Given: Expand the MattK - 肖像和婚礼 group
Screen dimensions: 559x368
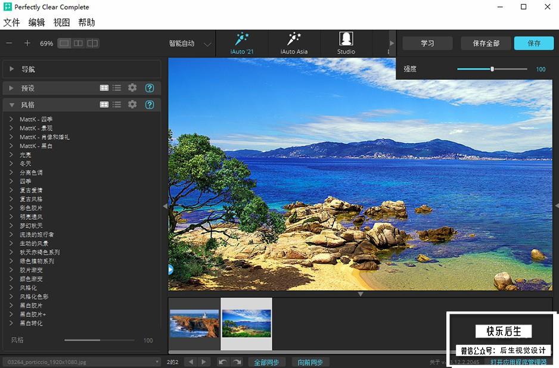Looking at the screenshot, I should [x=11, y=137].
